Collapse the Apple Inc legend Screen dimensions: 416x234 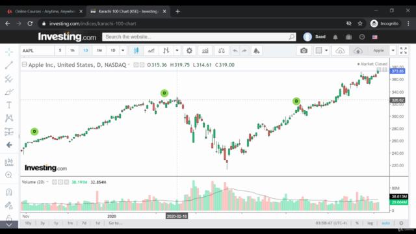[x=24, y=64]
